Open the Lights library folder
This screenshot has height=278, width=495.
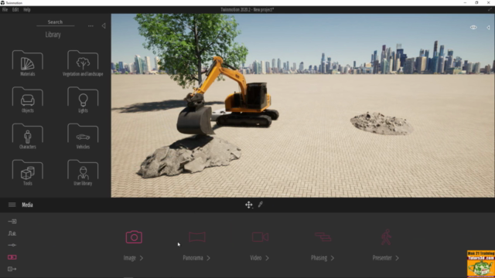(x=83, y=100)
